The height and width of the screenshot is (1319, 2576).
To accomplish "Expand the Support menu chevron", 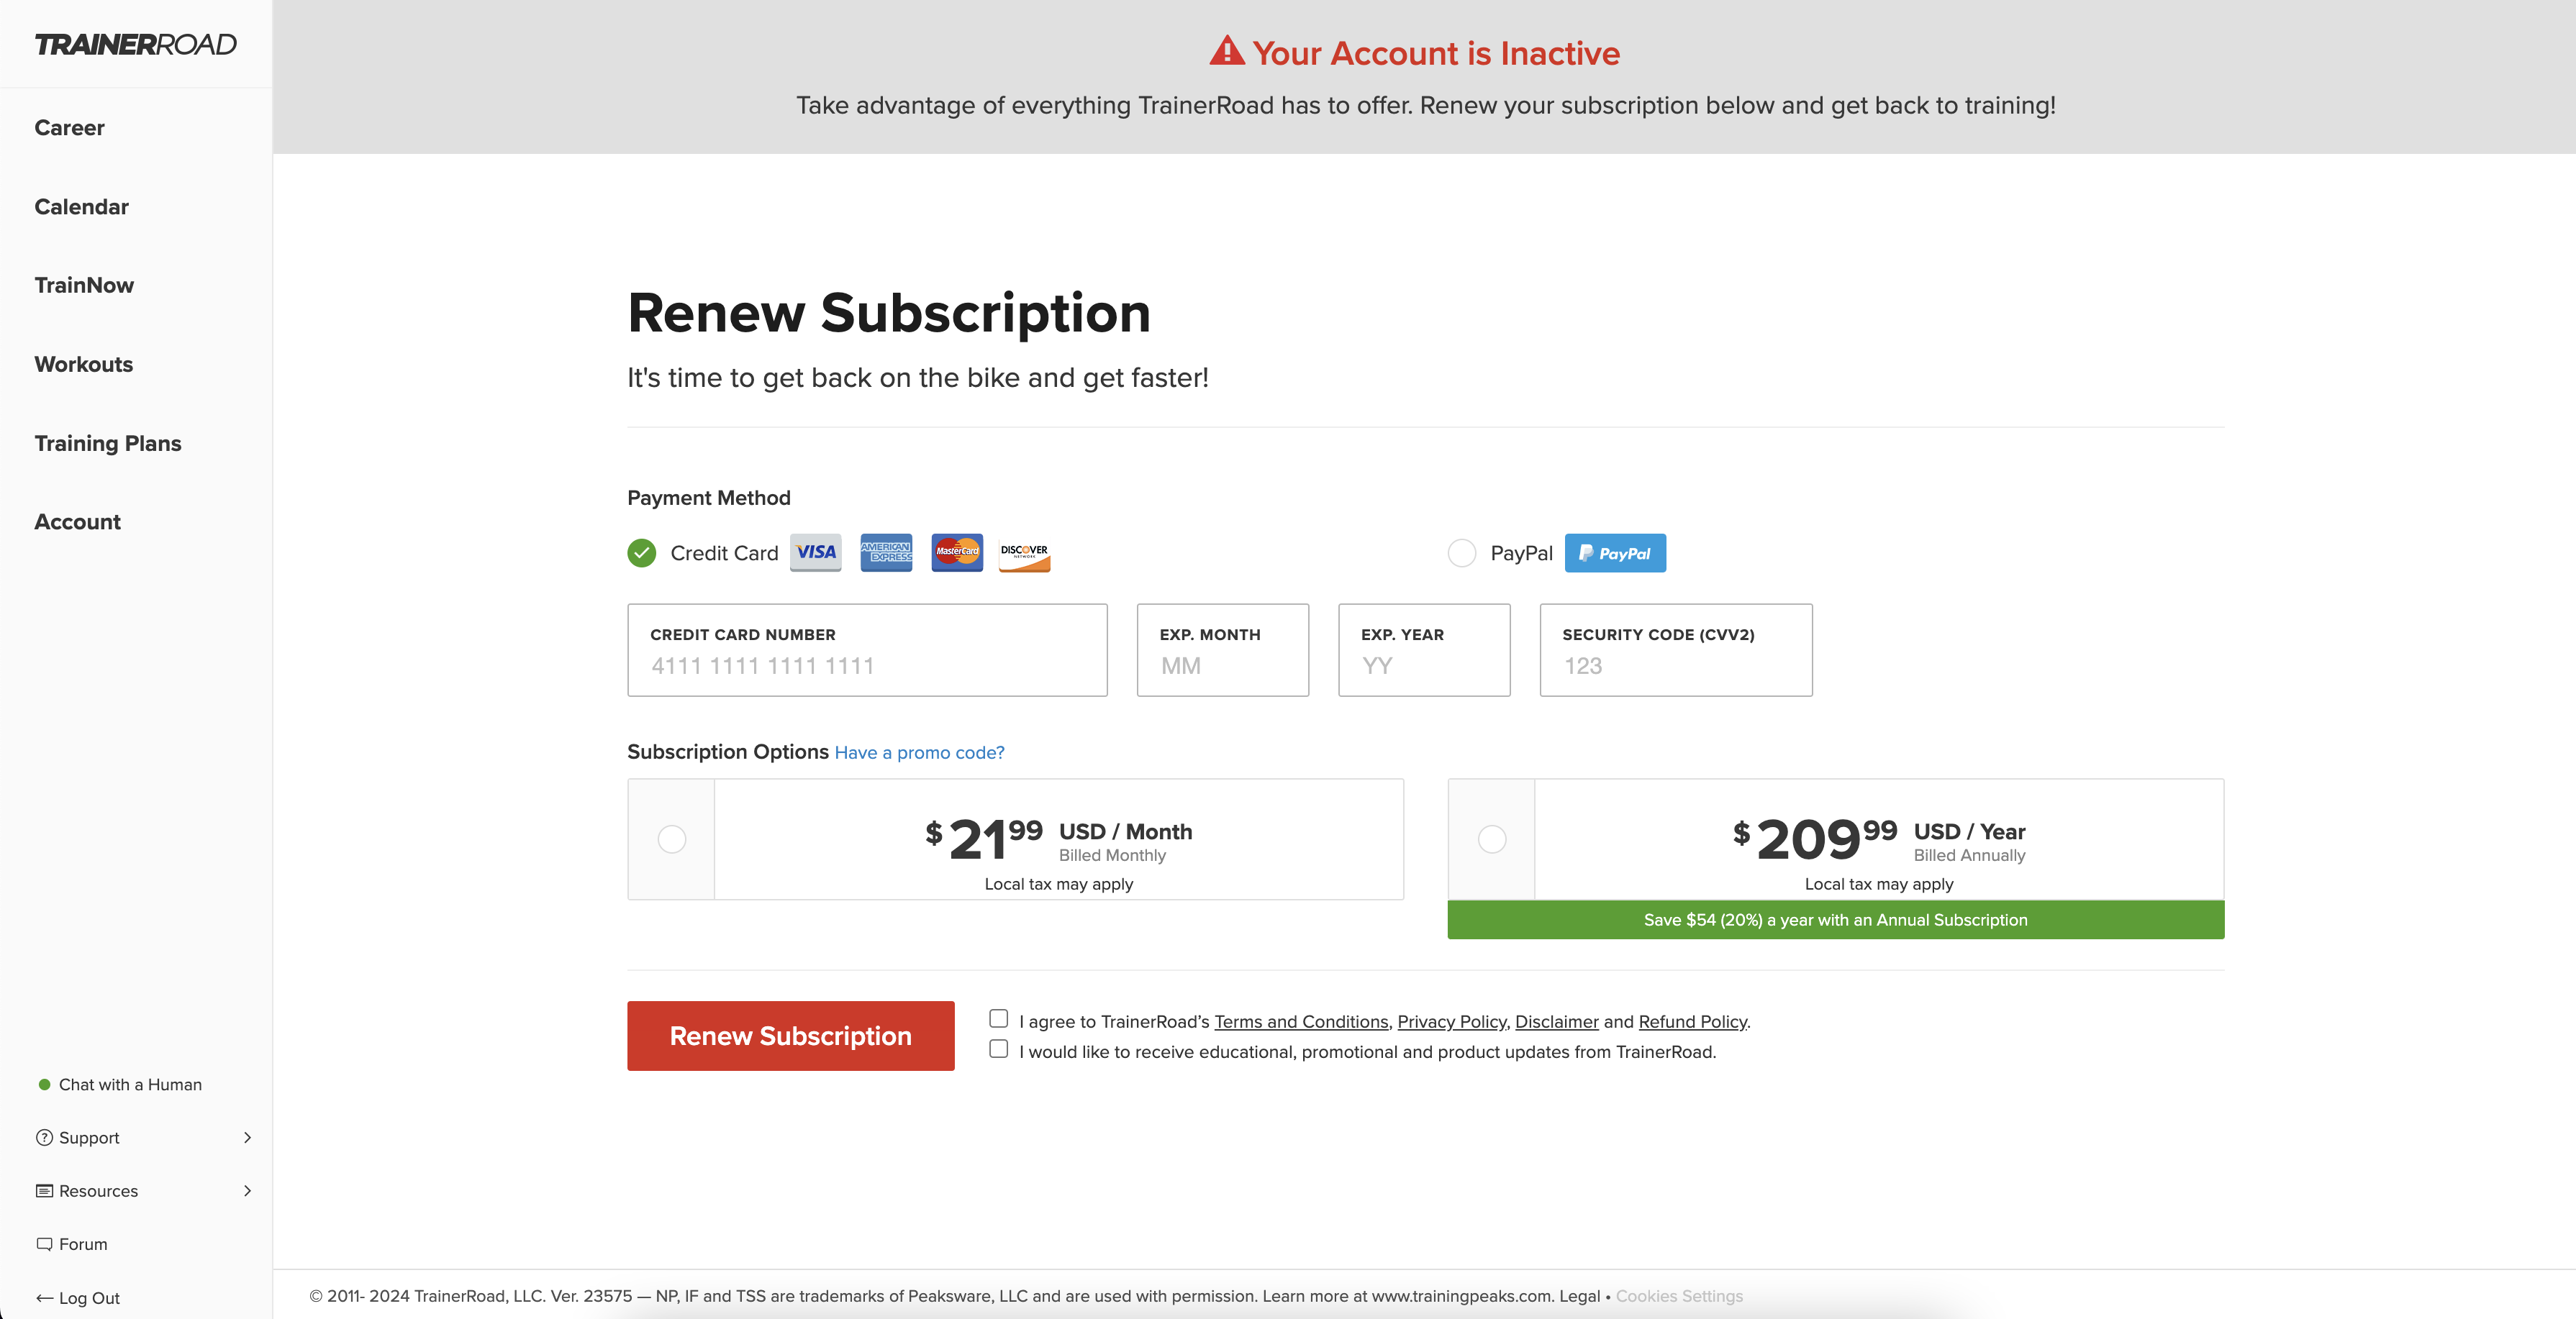I will coord(247,1138).
